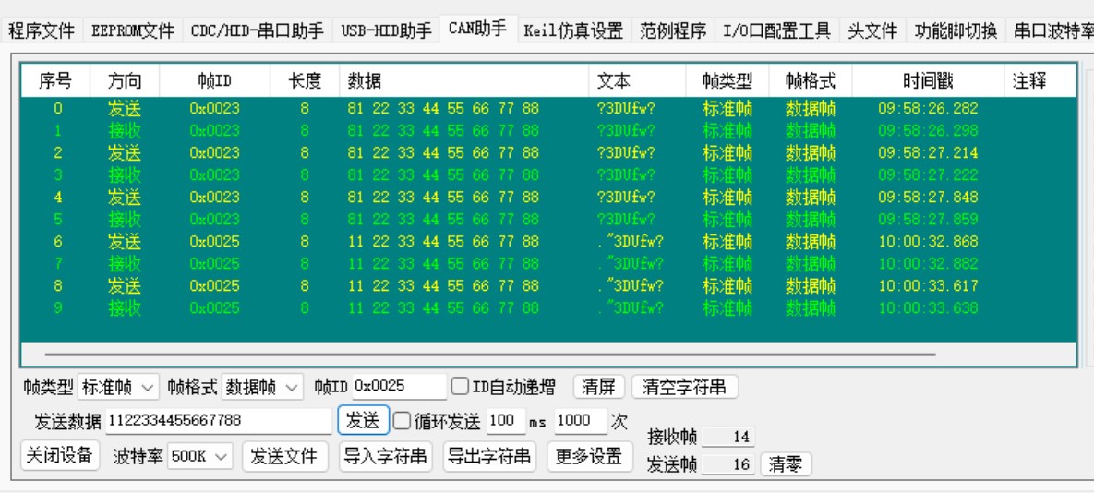This screenshot has width=1094, height=493.
Task: Open the Keil仿真设置 tab
Action: 572,30
